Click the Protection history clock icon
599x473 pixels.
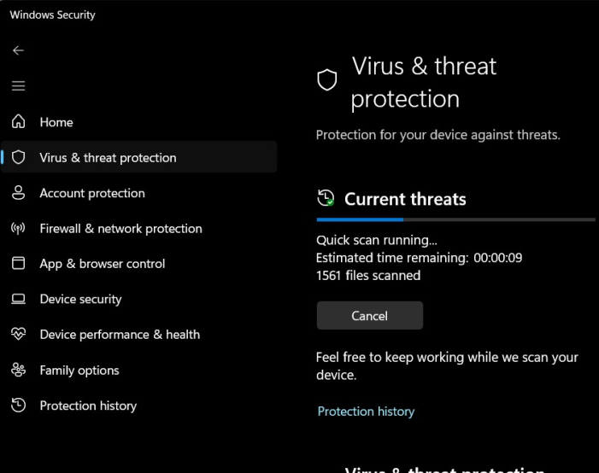18,406
